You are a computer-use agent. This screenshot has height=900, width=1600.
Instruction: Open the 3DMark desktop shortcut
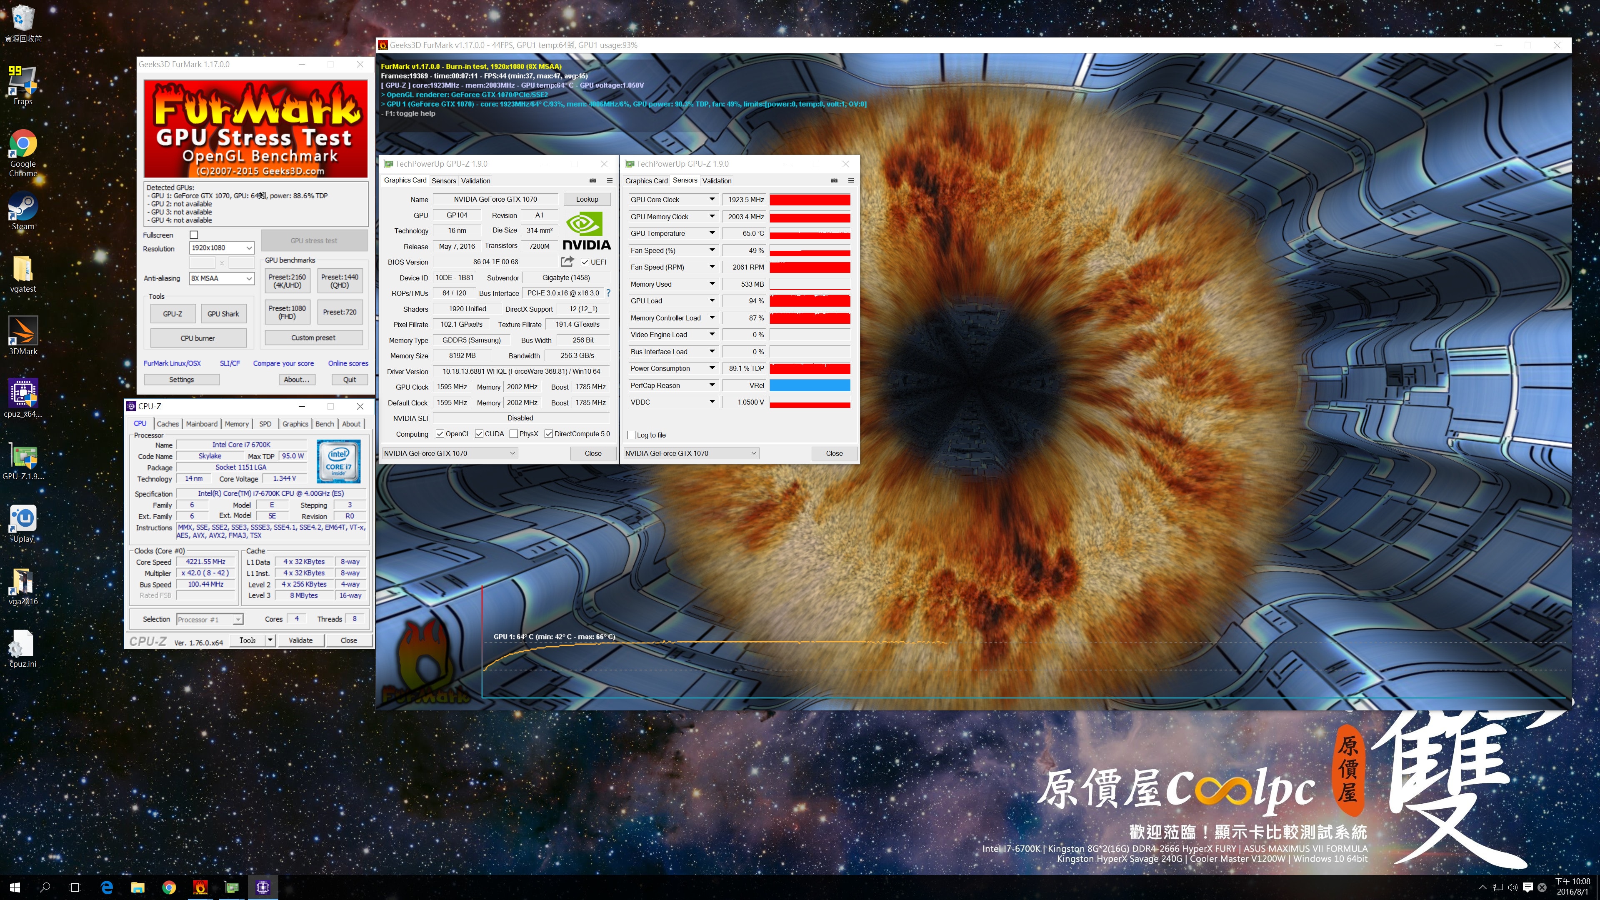[23, 336]
